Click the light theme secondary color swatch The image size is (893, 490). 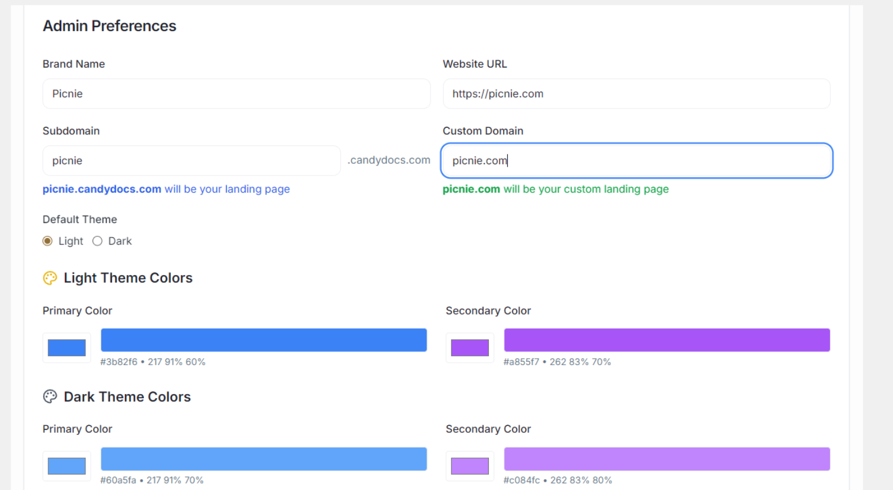[469, 347]
